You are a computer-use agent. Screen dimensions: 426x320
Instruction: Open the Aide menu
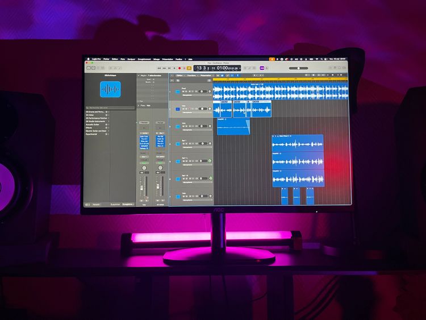pos(190,59)
